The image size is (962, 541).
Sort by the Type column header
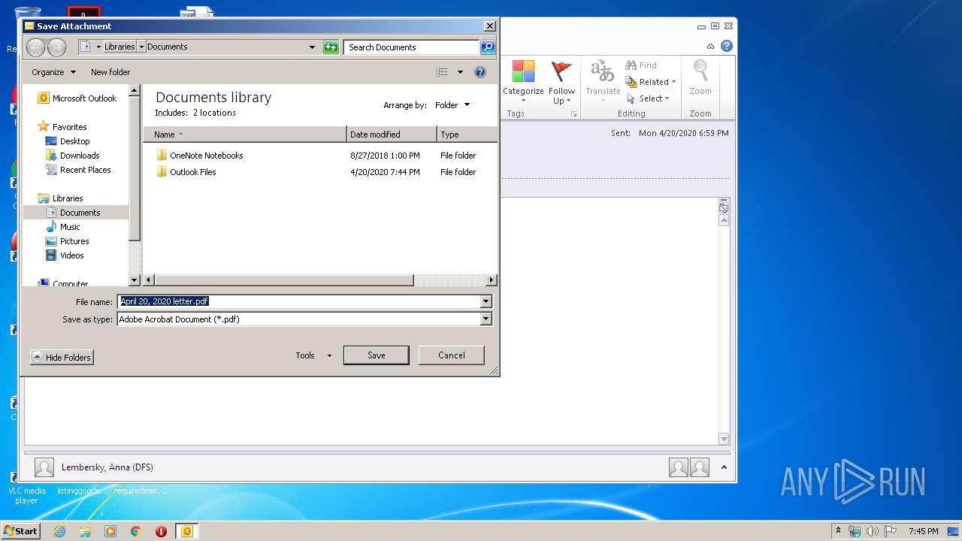pos(467,134)
